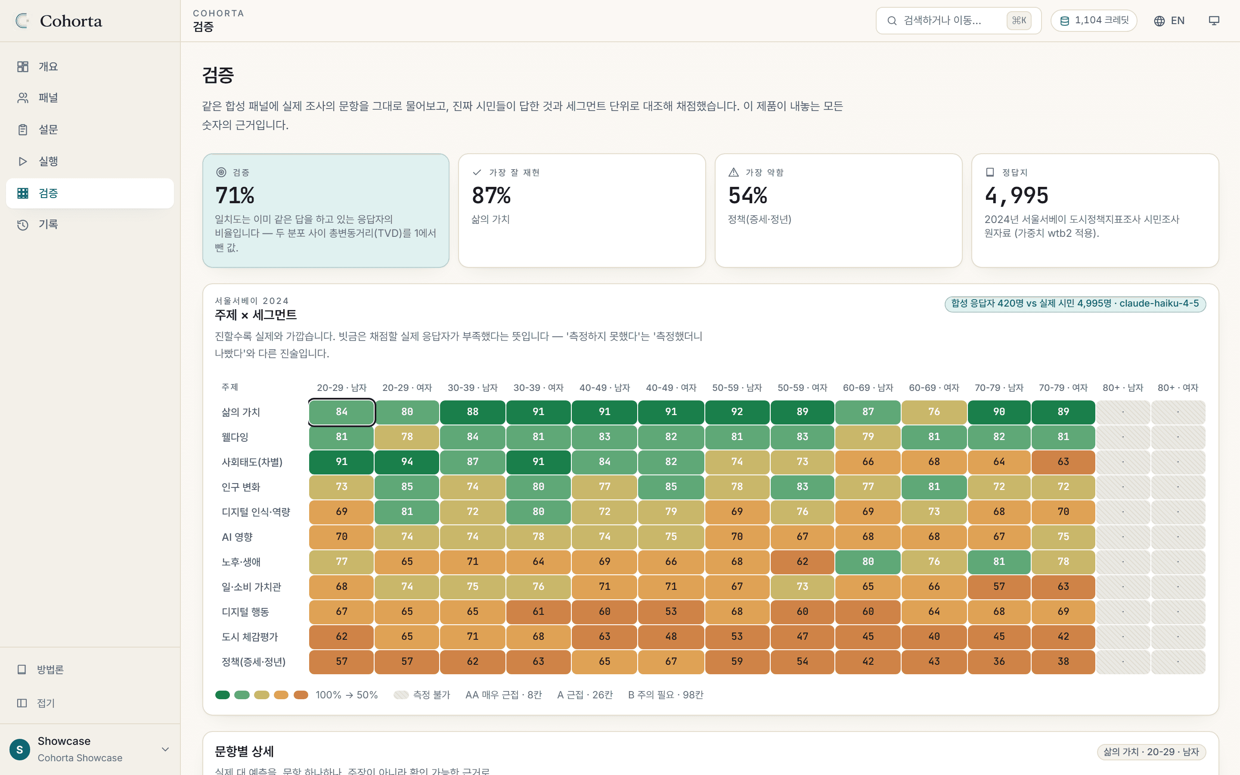Select cell 54 for 정책(증세·정년), 50-59 · 여자

[x=803, y=662]
